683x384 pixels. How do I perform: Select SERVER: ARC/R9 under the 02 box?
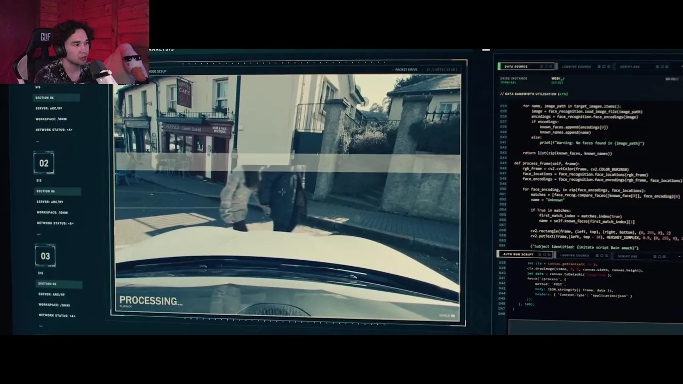tap(50, 202)
